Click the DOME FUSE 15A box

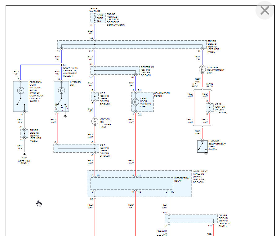tap(98, 18)
